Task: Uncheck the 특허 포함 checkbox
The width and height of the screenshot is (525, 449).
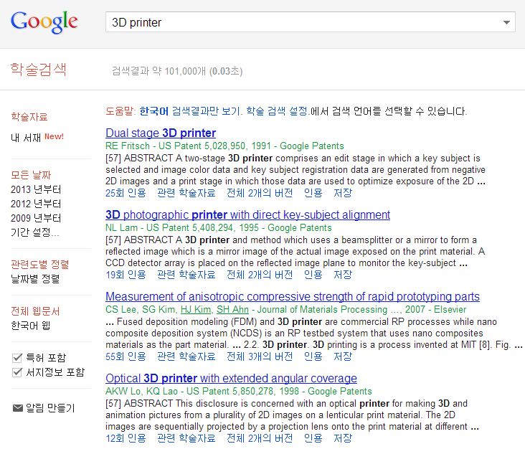Action: [x=17, y=358]
